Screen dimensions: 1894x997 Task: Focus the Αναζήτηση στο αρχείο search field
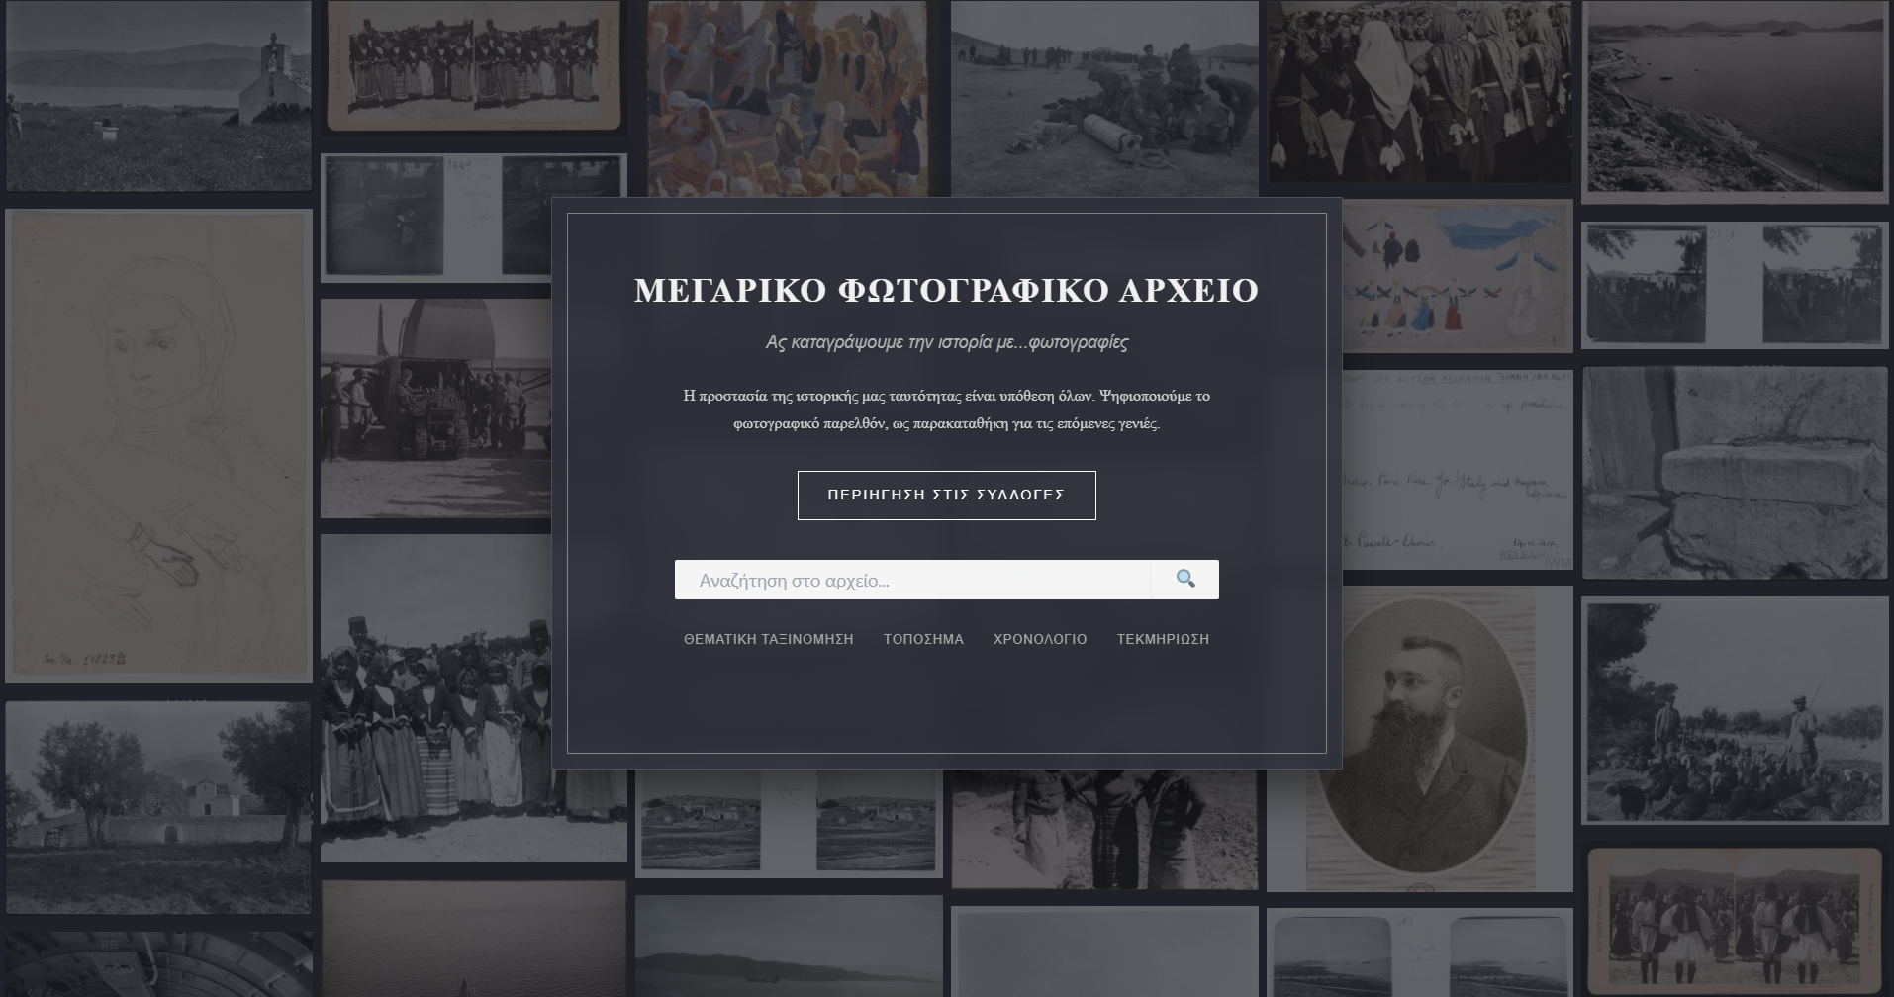[913, 580]
